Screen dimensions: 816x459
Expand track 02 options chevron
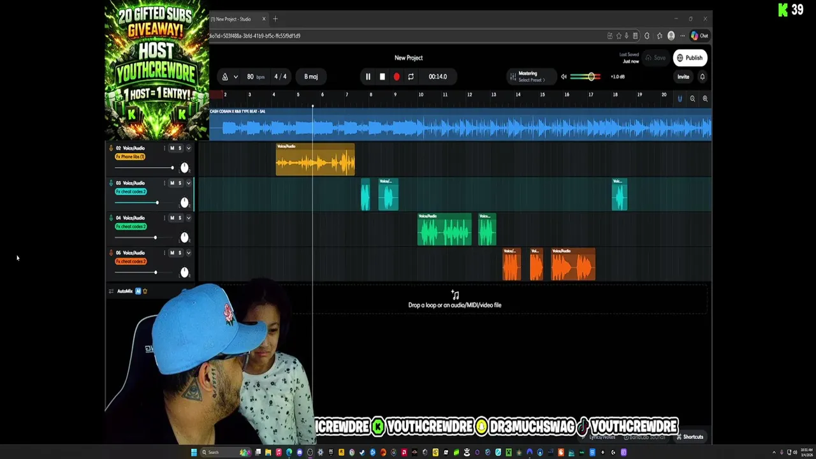(188, 148)
